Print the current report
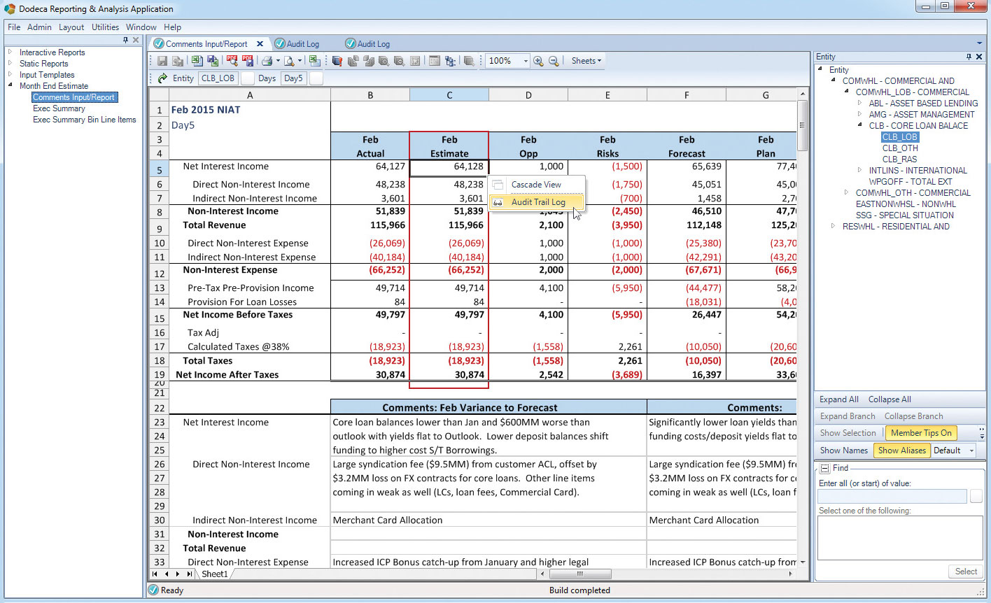Viewport: 991px width, 603px height. click(x=267, y=61)
